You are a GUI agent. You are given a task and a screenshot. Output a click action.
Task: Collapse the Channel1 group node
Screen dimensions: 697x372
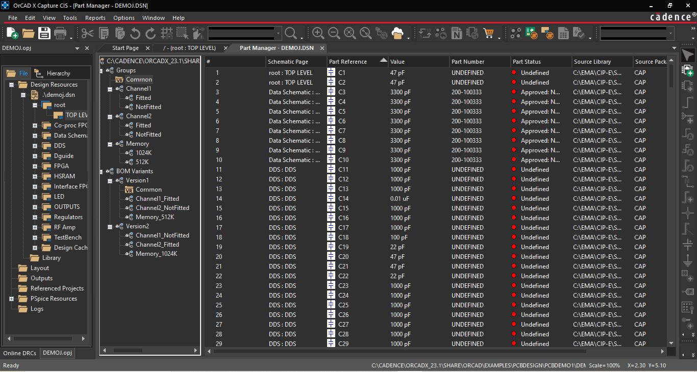110,89
